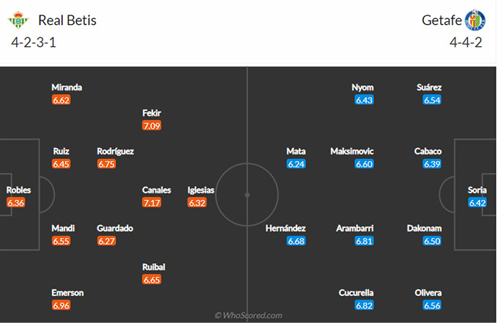Open the Getafe team name link

point(442,21)
